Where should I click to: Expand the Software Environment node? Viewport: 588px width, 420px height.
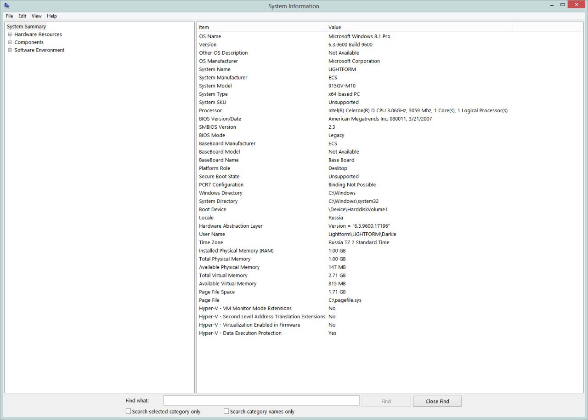click(x=10, y=50)
